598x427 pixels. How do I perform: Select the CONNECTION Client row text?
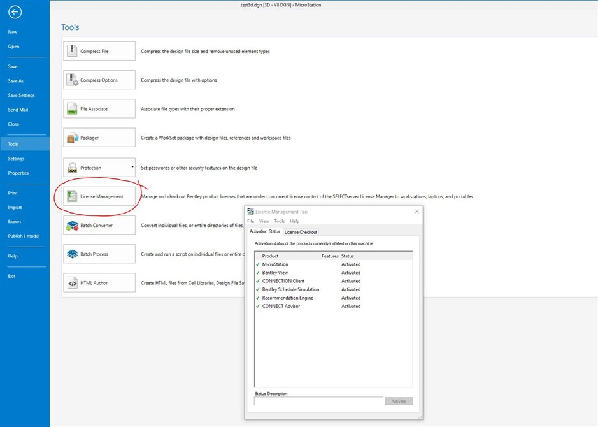coord(283,281)
